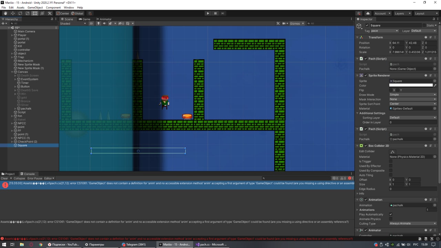Toggle Play Automatically checkbox
This screenshot has width=441, height=248.
(391, 214)
